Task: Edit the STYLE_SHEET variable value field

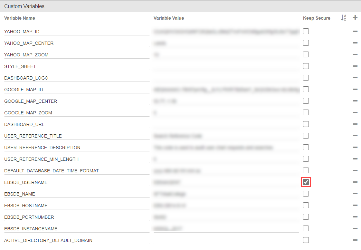Action: 226,66
